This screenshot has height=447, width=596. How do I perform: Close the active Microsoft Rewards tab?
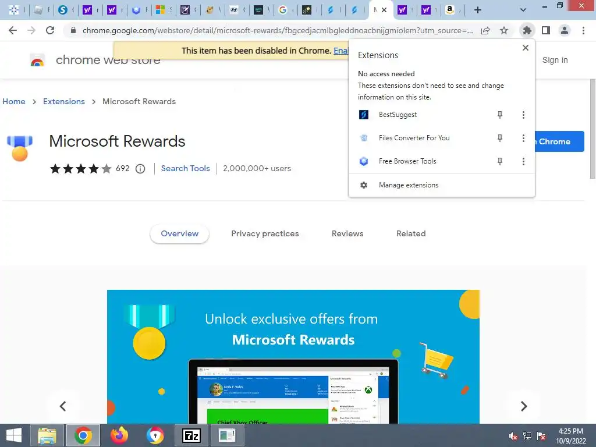(x=384, y=10)
